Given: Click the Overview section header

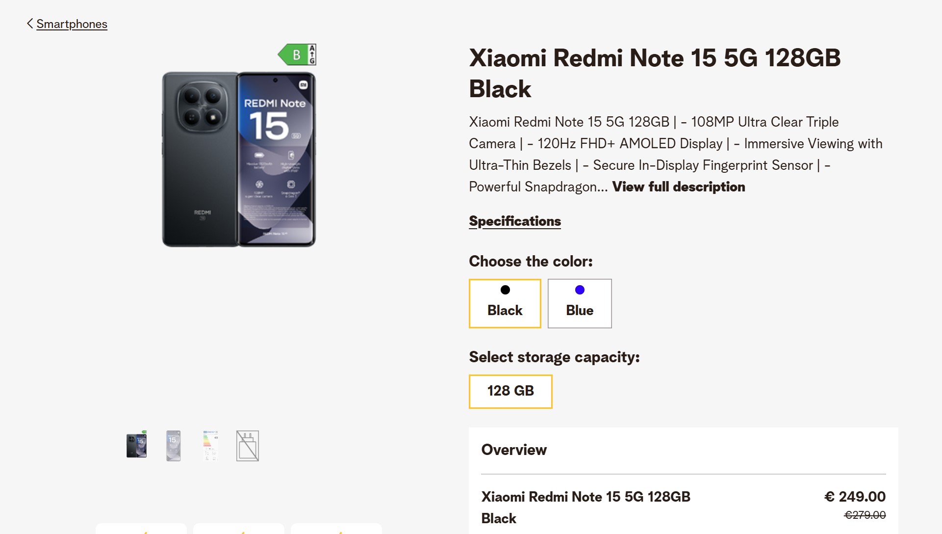Looking at the screenshot, I should point(514,450).
